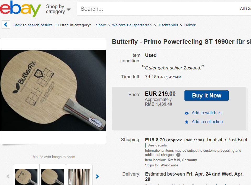
Task: Click the search input field
Action: click(x=156, y=9)
